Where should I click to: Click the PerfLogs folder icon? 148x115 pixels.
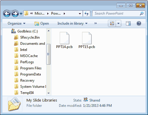(16, 62)
